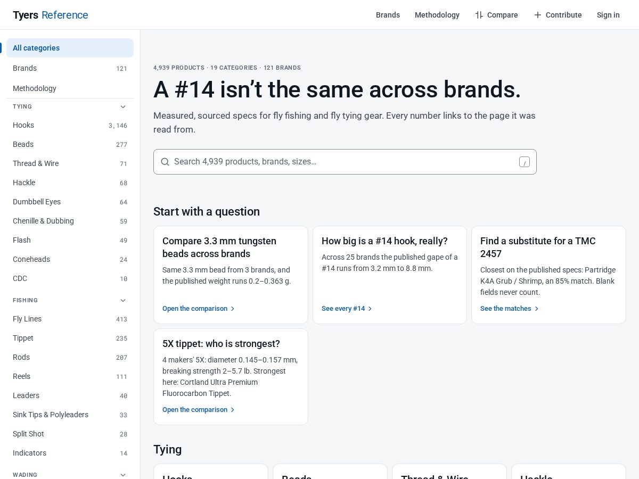
Task: Open the Tippet category
Action: tap(70, 338)
